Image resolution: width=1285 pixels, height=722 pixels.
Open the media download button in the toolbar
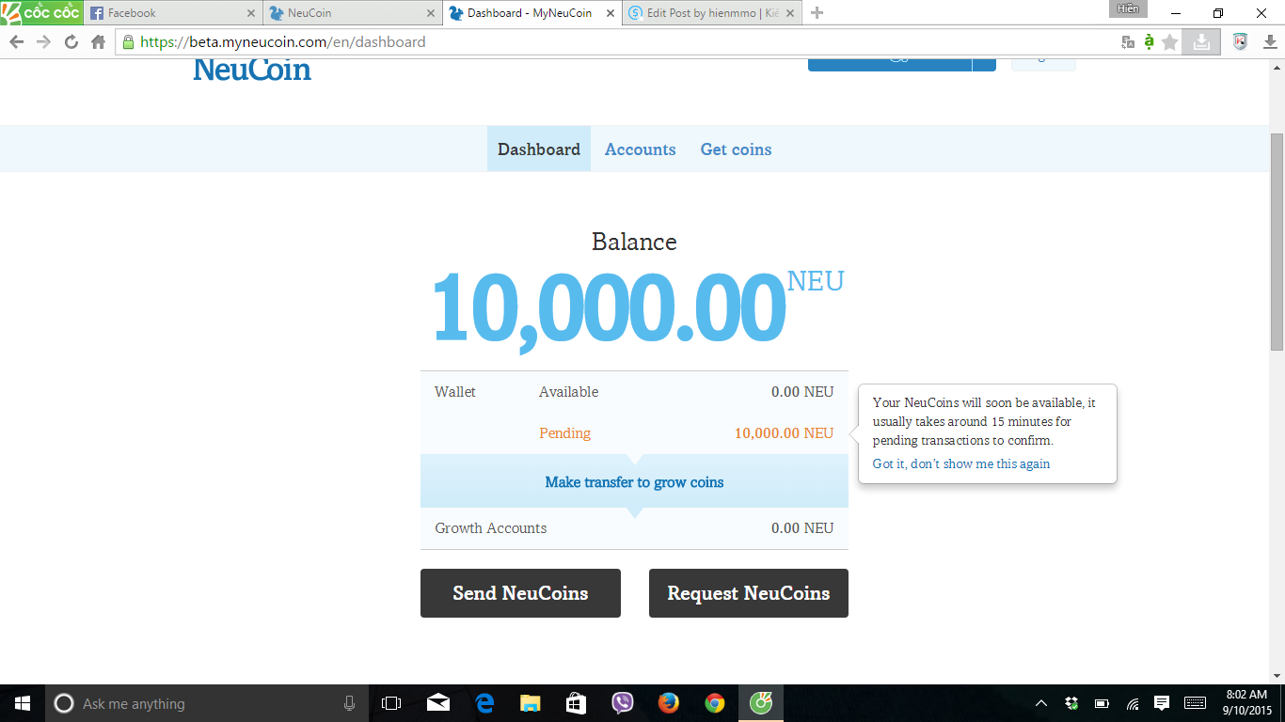click(x=1201, y=42)
